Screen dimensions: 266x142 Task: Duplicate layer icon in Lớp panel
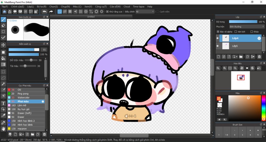pos(248,57)
